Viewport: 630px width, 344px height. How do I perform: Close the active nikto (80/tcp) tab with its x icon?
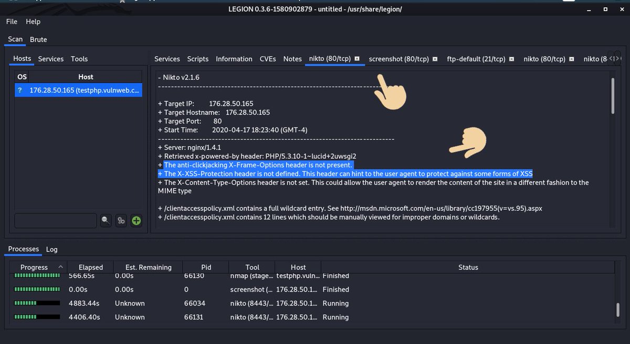tap(357, 59)
